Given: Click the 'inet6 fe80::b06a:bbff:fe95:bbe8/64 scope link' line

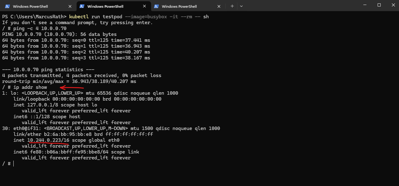Looking at the screenshot, I should pyautogui.click(x=76, y=152).
